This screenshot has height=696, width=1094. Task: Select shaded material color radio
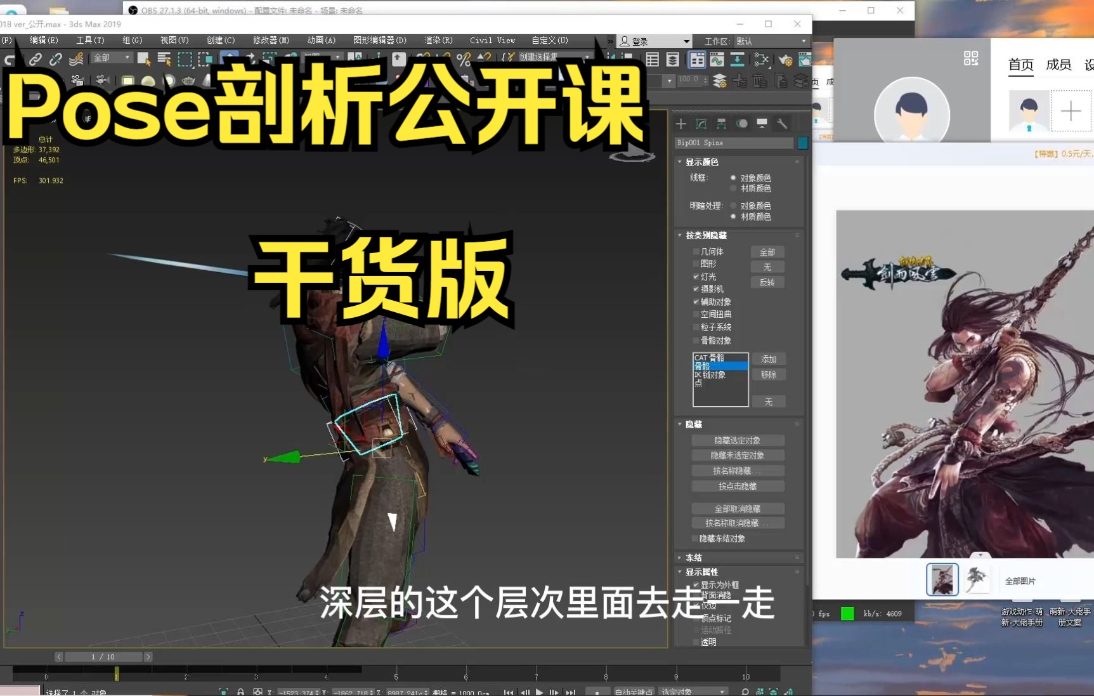click(x=733, y=216)
